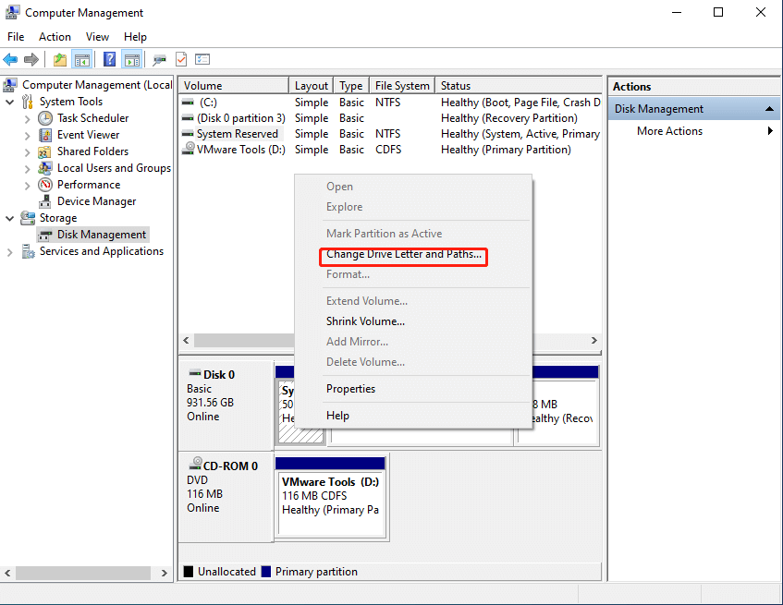Select Disk Management in the tree

tap(102, 235)
